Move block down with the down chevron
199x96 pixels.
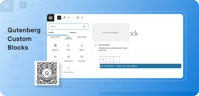point(110,60)
